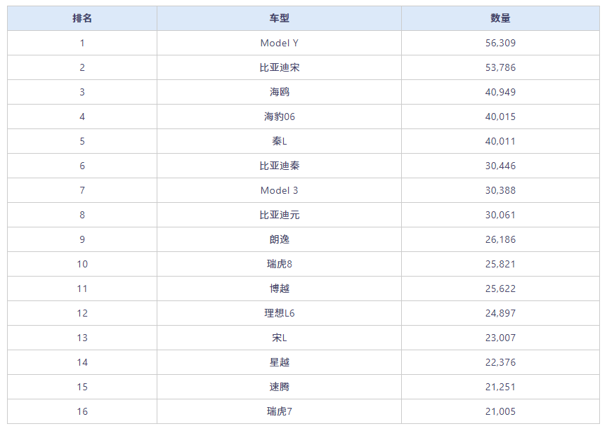Select the Model Y cell

click(279, 43)
